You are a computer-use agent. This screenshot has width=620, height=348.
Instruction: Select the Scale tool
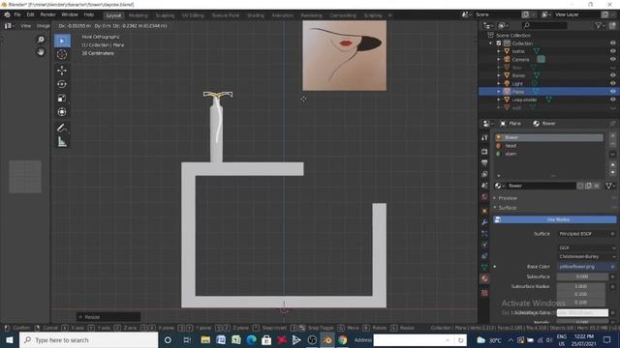[62, 99]
